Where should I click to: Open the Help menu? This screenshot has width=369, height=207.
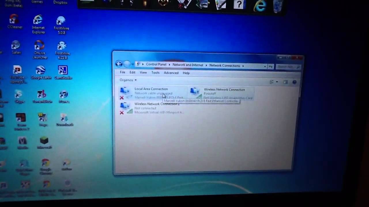186,73
